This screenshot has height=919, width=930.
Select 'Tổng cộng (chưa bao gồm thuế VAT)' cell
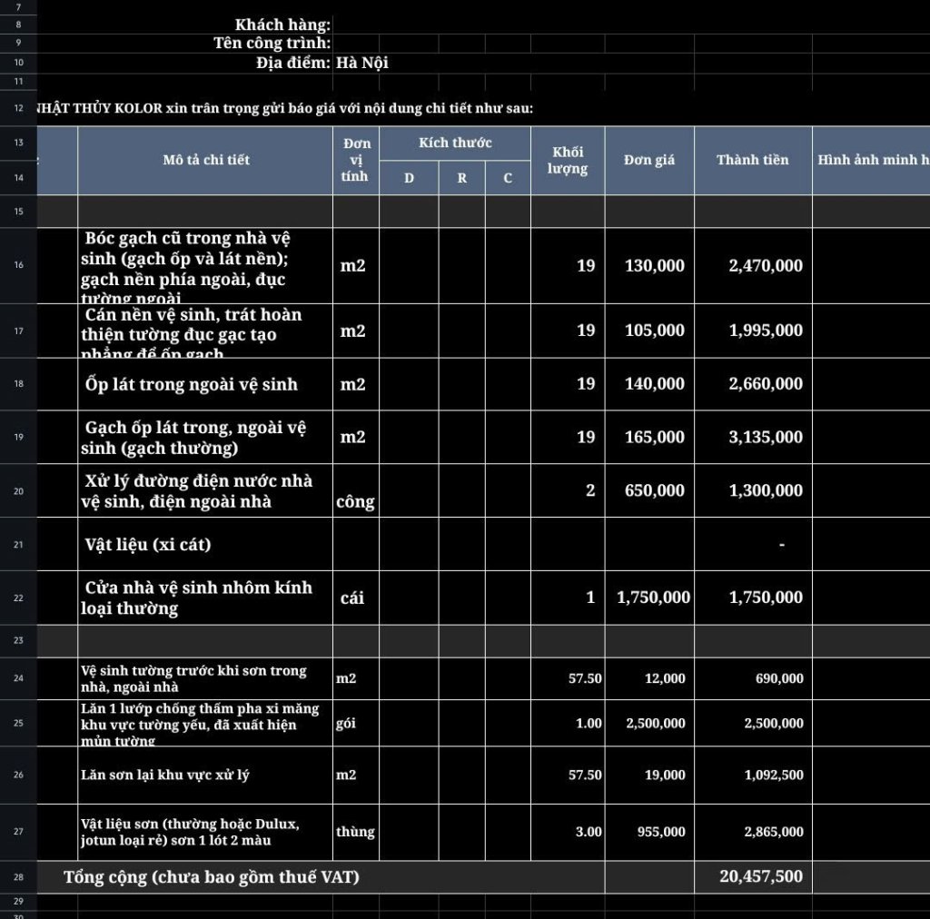point(321,877)
